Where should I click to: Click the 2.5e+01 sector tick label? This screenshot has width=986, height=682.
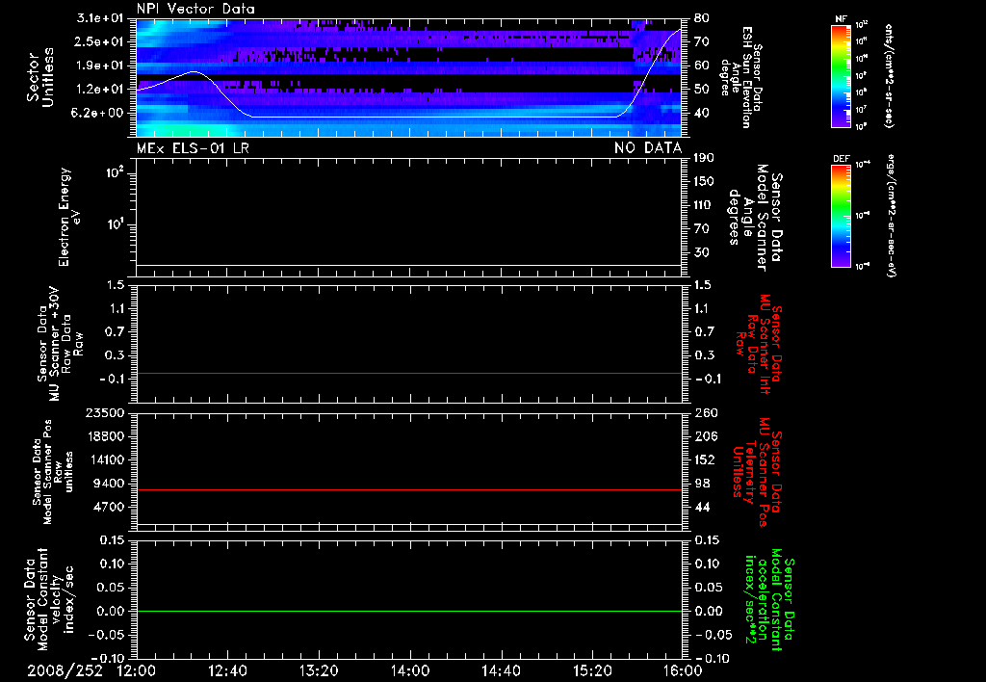[99, 41]
